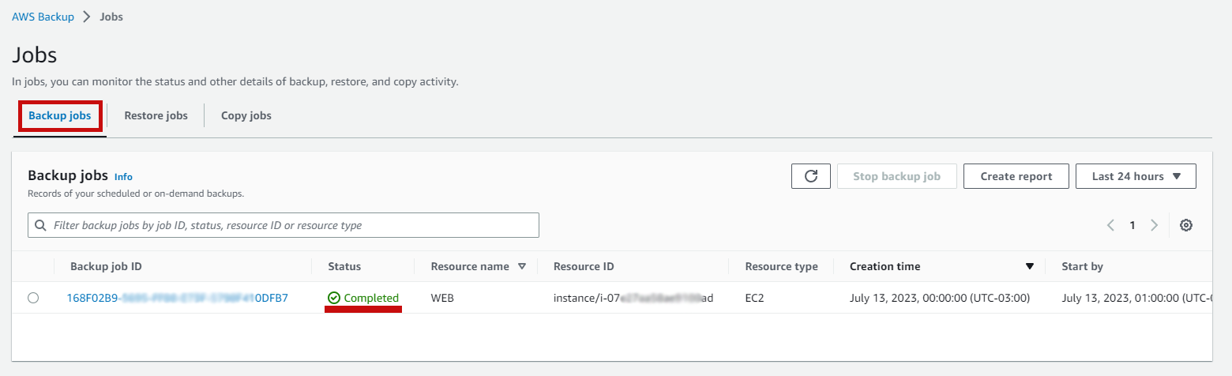Click start by July 13, 2023, 01:00:00
The height and width of the screenshot is (376, 1232).
tap(1137, 298)
